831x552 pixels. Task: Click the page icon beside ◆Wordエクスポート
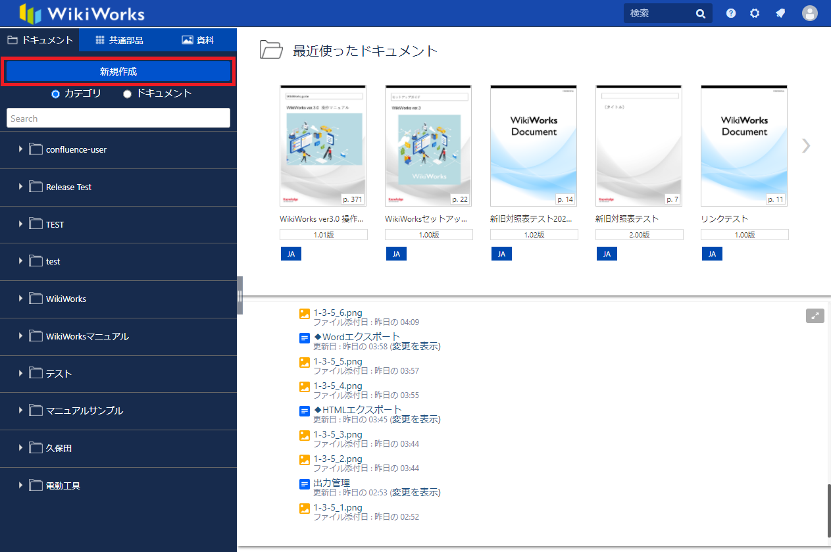pyautogui.click(x=305, y=338)
